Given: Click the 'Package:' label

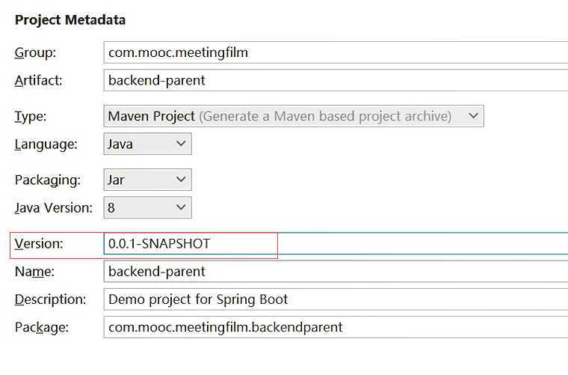Looking at the screenshot, I should (x=42, y=328).
